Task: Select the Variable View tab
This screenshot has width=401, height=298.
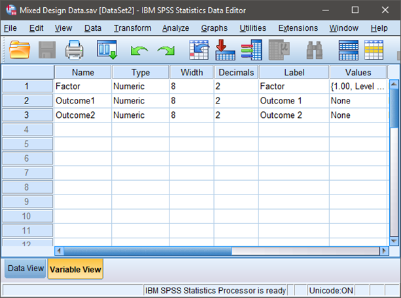Action: coord(75,269)
